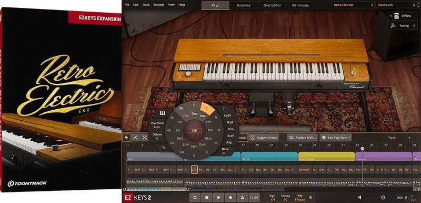This screenshot has height=203, width=421.
Task: Click the Sign. 4/4 time signature
Action: tap(273, 198)
